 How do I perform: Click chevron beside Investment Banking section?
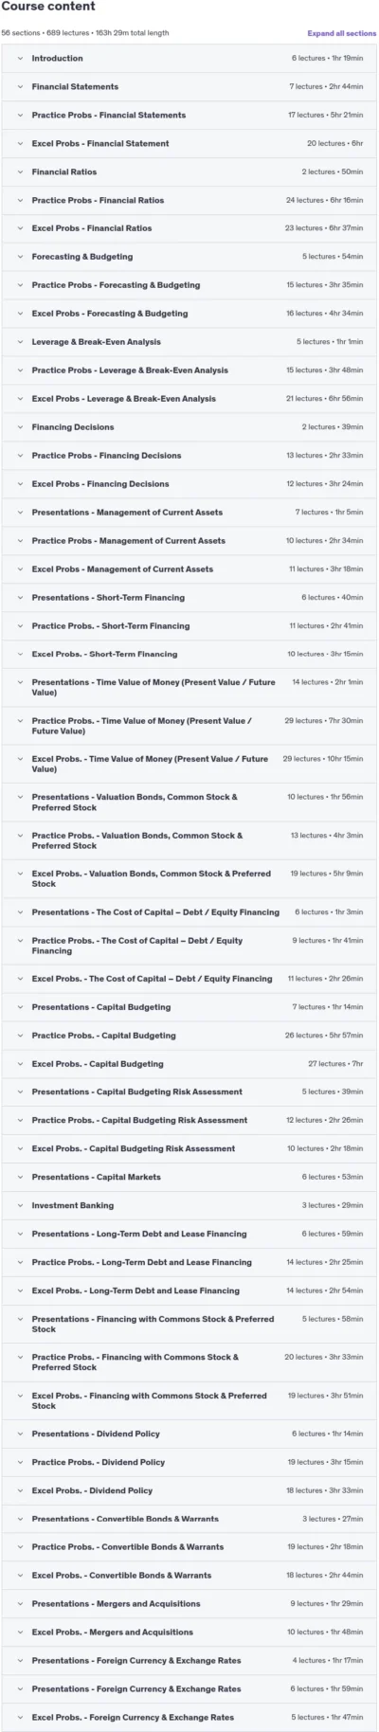click(20, 1205)
